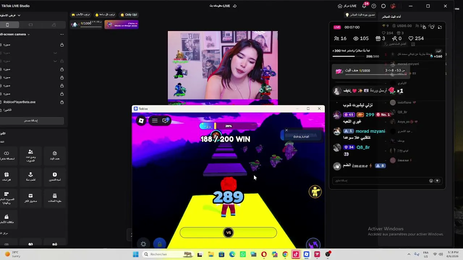The width and height of the screenshot is (463, 260).
Task: Click username morad mzyani in chat
Action: (370, 131)
